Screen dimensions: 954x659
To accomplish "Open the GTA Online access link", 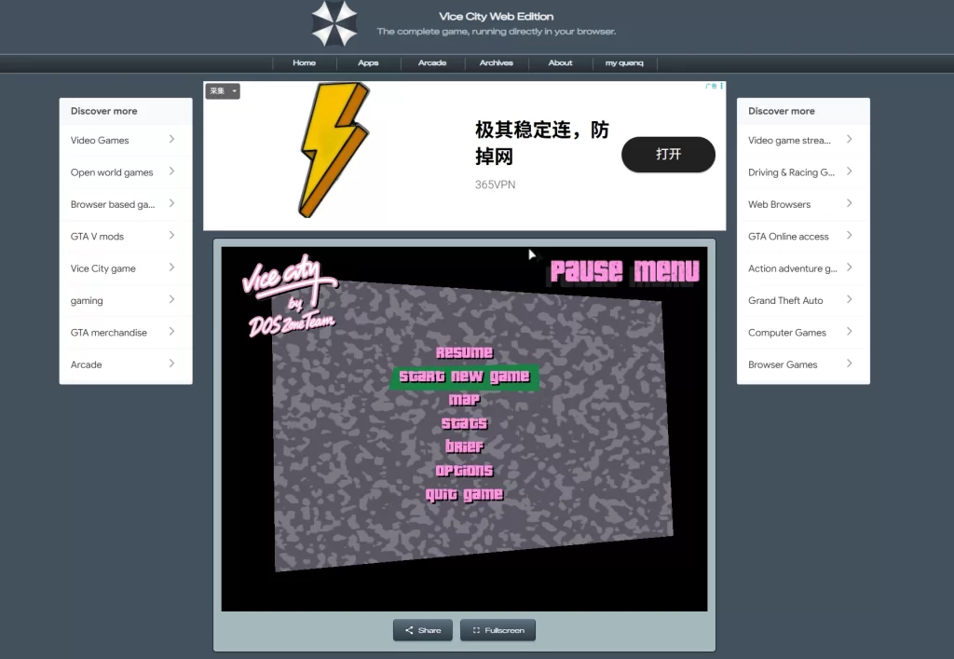I will point(788,236).
